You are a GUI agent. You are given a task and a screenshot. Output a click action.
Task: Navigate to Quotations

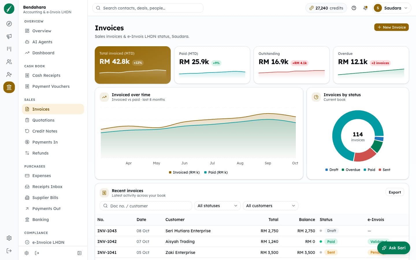pos(53,120)
